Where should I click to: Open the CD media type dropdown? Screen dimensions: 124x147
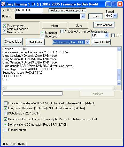pos(107,35)
